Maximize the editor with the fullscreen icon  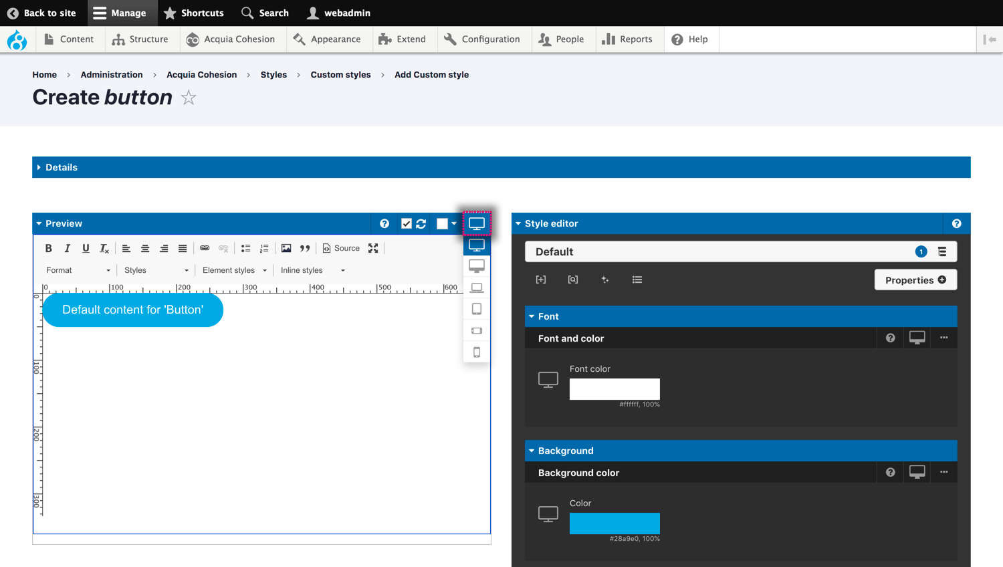373,248
